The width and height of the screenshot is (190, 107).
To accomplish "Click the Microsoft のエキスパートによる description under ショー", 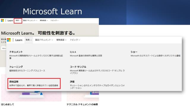I will 156,56.
